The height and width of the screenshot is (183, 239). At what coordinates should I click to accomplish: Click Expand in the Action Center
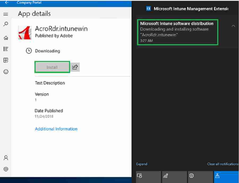click(x=142, y=164)
